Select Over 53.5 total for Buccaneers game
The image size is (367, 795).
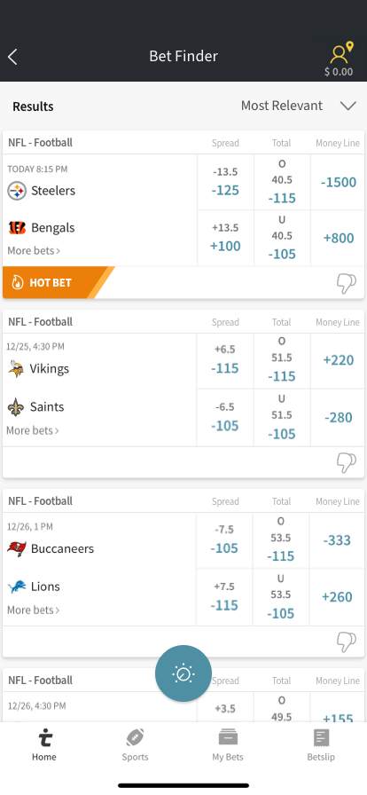[x=281, y=540]
